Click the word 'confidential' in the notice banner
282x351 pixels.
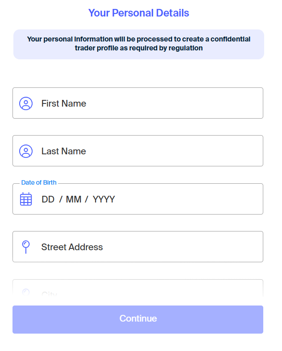click(230, 39)
